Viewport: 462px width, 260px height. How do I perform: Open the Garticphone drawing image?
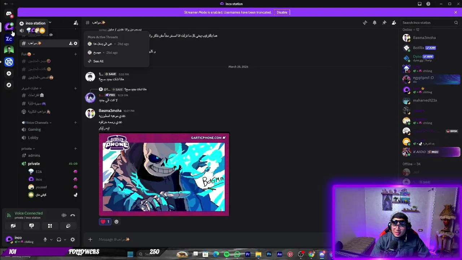point(164,174)
